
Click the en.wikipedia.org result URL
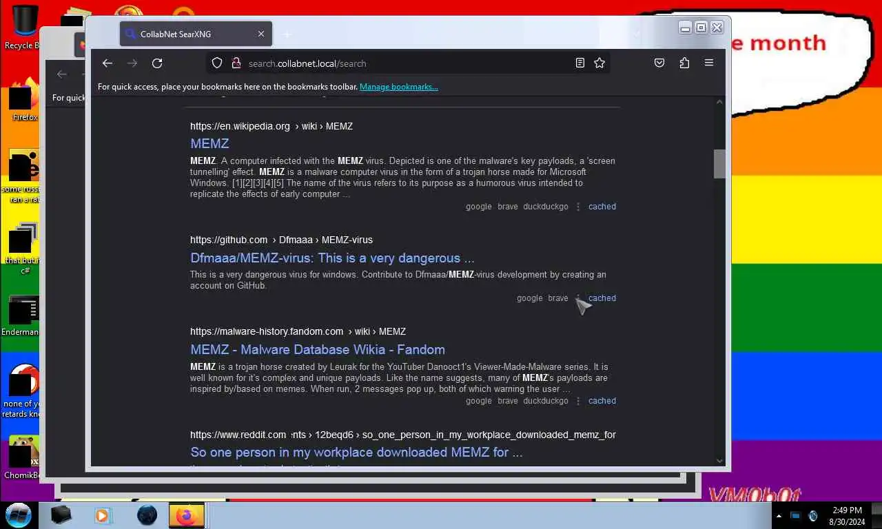pos(271,126)
